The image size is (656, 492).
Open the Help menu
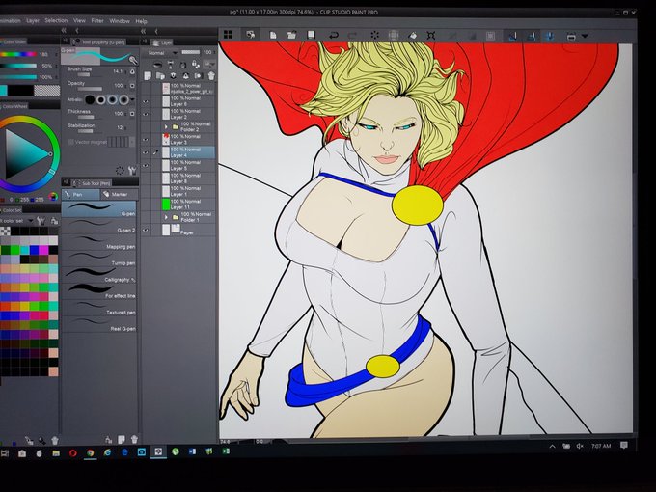click(141, 21)
